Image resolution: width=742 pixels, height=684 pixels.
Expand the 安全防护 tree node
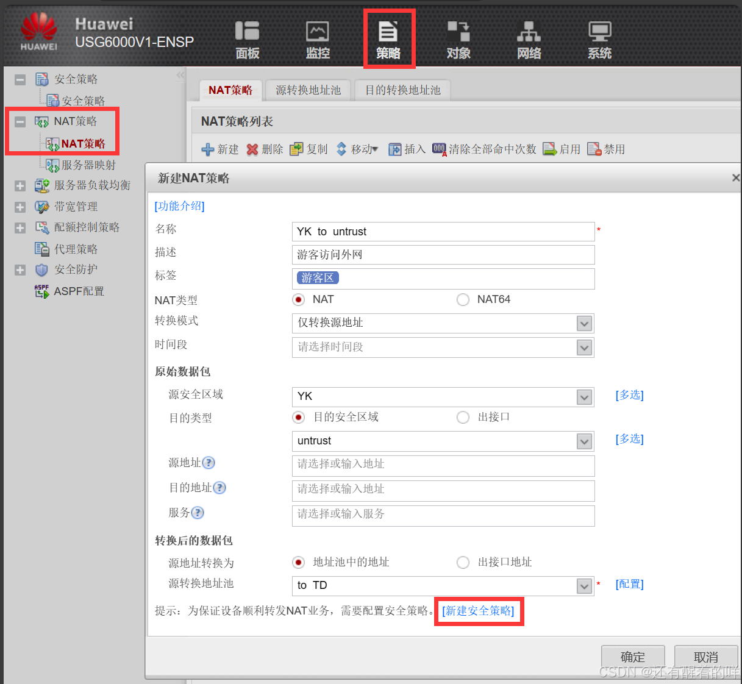tap(20, 270)
